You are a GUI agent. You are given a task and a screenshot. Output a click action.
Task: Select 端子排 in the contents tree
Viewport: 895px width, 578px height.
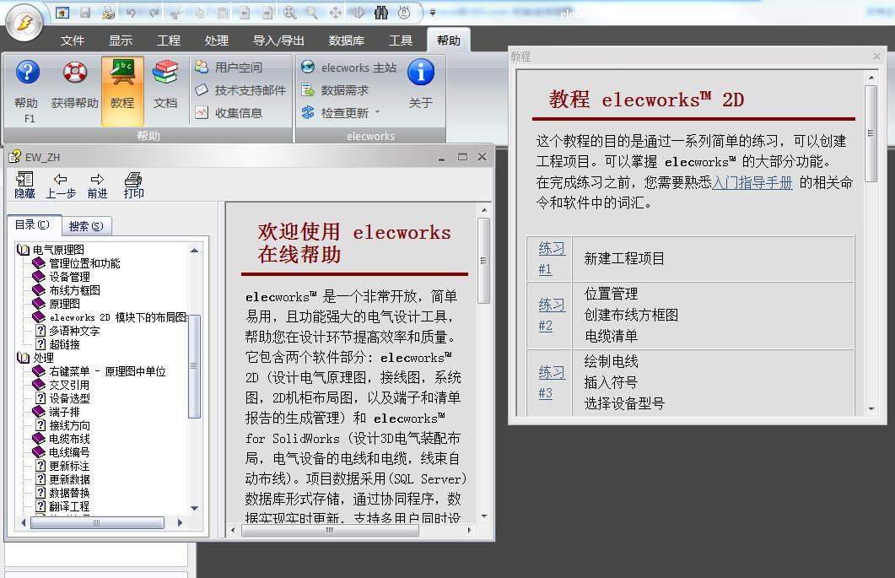pyautogui.click(x=64, y=412)
